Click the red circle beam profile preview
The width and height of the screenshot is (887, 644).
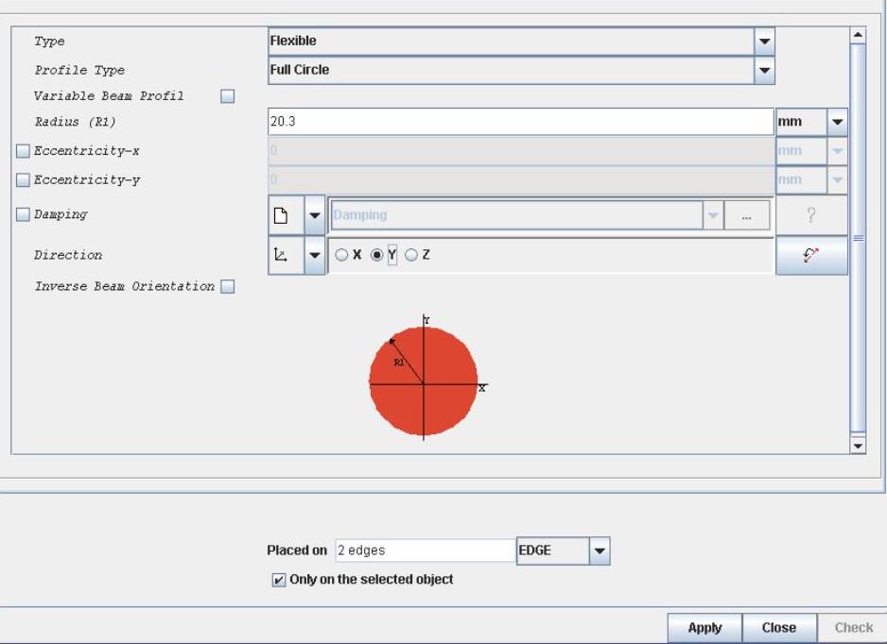click(423, 381)
